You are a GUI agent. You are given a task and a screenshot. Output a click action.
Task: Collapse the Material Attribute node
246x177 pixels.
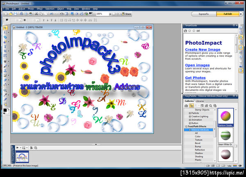coord(190,130)
